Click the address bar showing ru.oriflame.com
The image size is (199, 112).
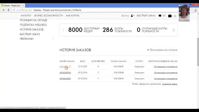click(95, 10)
